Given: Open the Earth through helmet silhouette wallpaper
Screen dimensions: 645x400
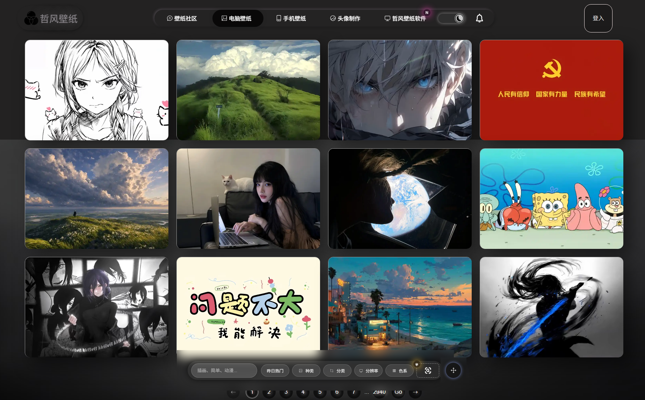Looking at the screenshot, I should pos(400,199).
